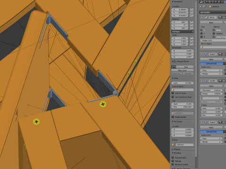Screen dimensions: 226x169
Task: Lock the Scale Y value
Action: pyautogui.click(x=192, y=41)
